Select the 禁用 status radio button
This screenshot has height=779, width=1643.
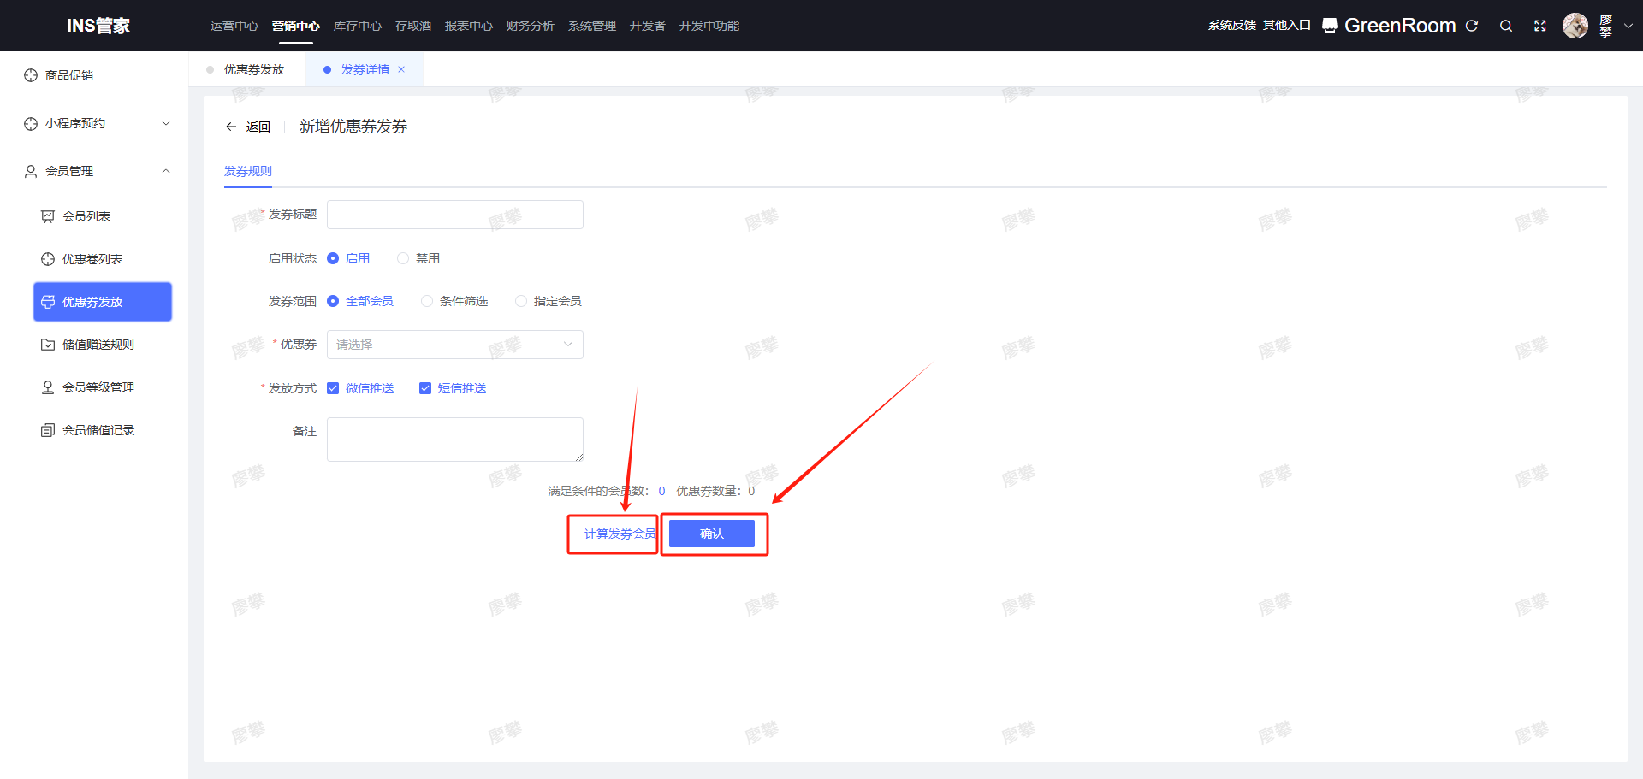403,258
